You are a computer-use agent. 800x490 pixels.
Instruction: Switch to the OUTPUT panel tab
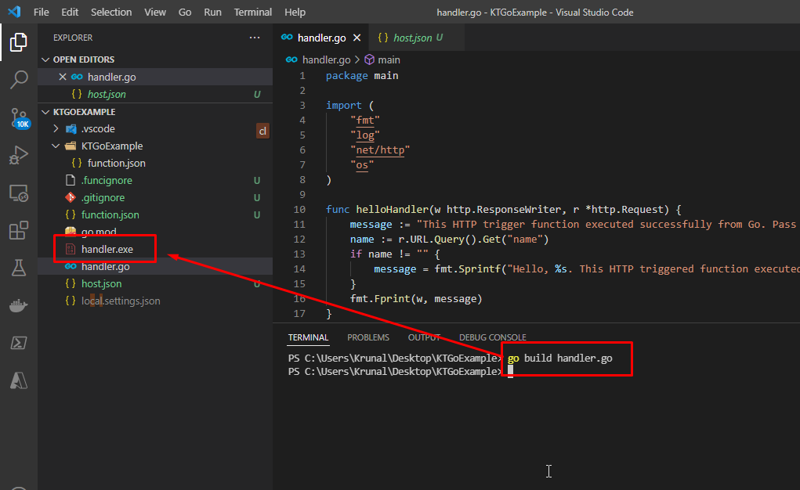424,337
